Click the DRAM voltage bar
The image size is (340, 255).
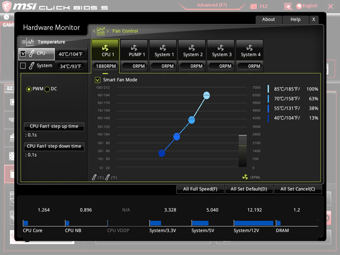(x=279, y=223)
